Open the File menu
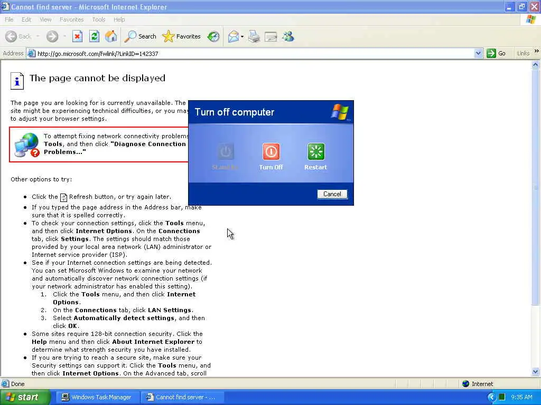The height and width of the screenshot is (405, 541). point(9,20)
